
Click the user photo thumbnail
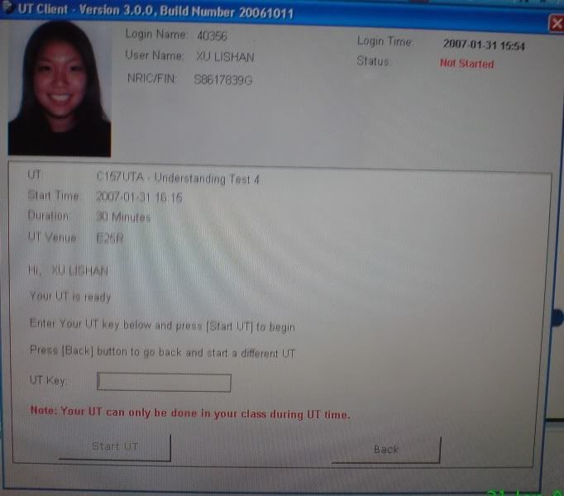coord(60,88)
